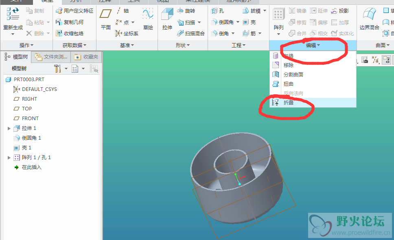Expand the 阵列 1 / 孔 1 node
Screen dimensions: 394x240
pyautogui.click(x=9, y=158)
